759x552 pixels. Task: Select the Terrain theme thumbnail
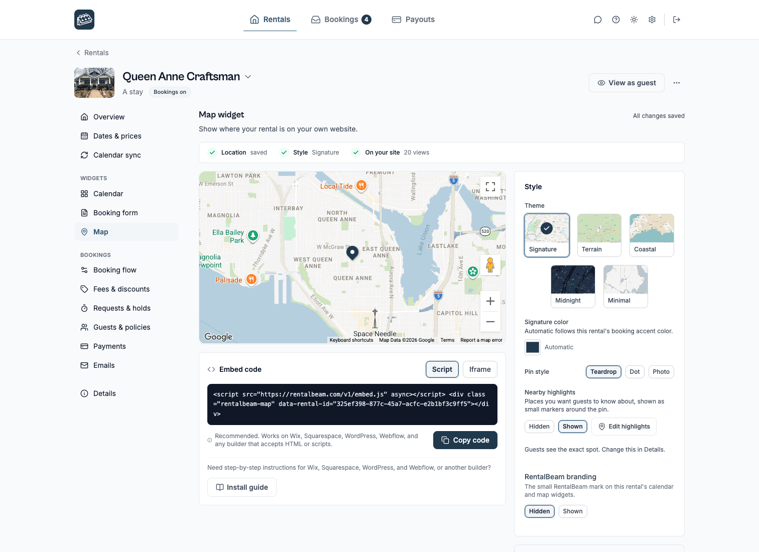tap(599, 235)
